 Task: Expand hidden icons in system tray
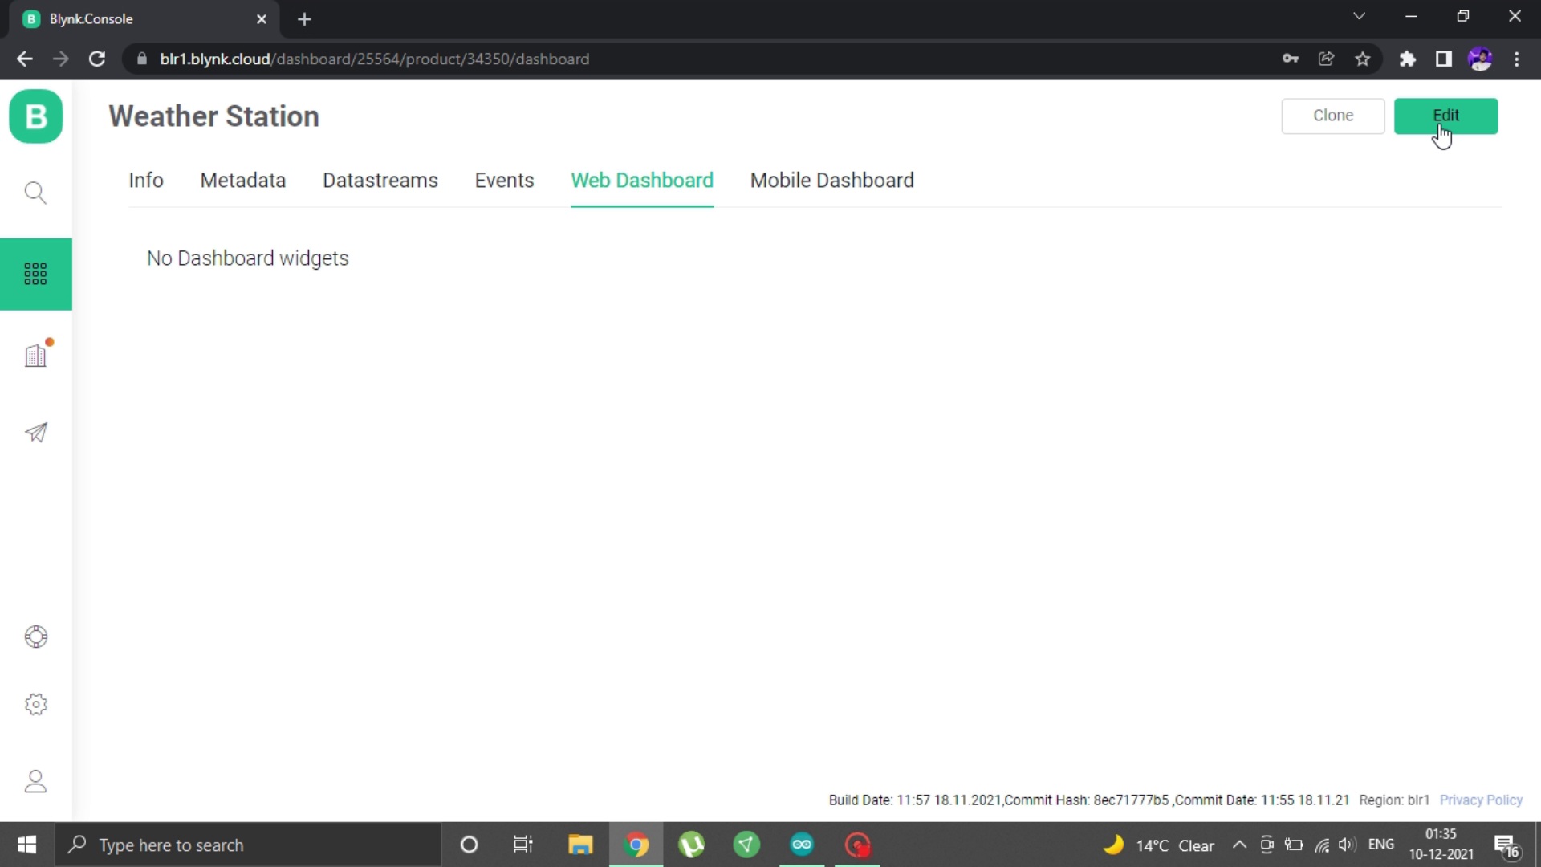1238,845
